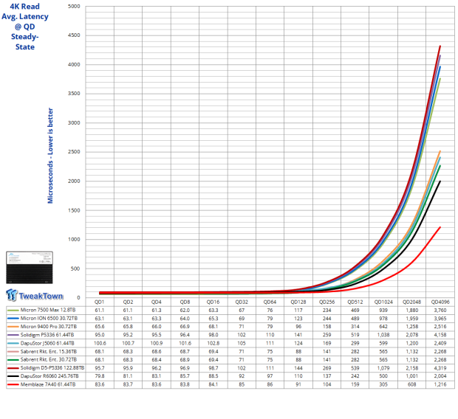Click the orange Micron 9400 Pro legend swatch
The width and height of the screenshot is (458, 419).
click(x=13, y=327)
